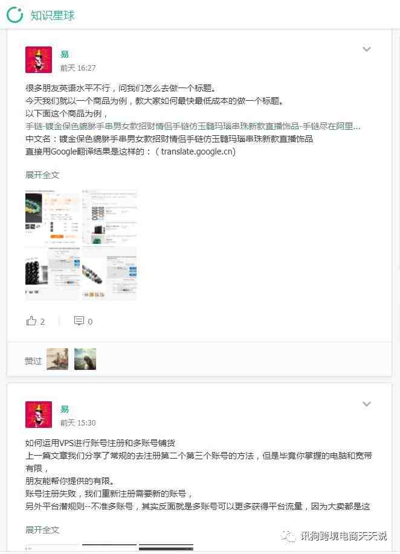Open first post author's red avatar

coord(39,60)
